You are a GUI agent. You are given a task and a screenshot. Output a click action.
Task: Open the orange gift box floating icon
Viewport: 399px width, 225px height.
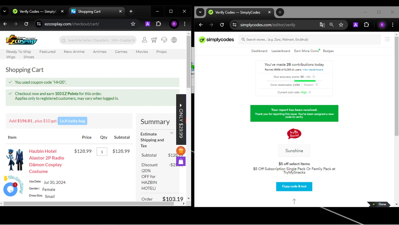pyautogui.click(x=181, y=151)
